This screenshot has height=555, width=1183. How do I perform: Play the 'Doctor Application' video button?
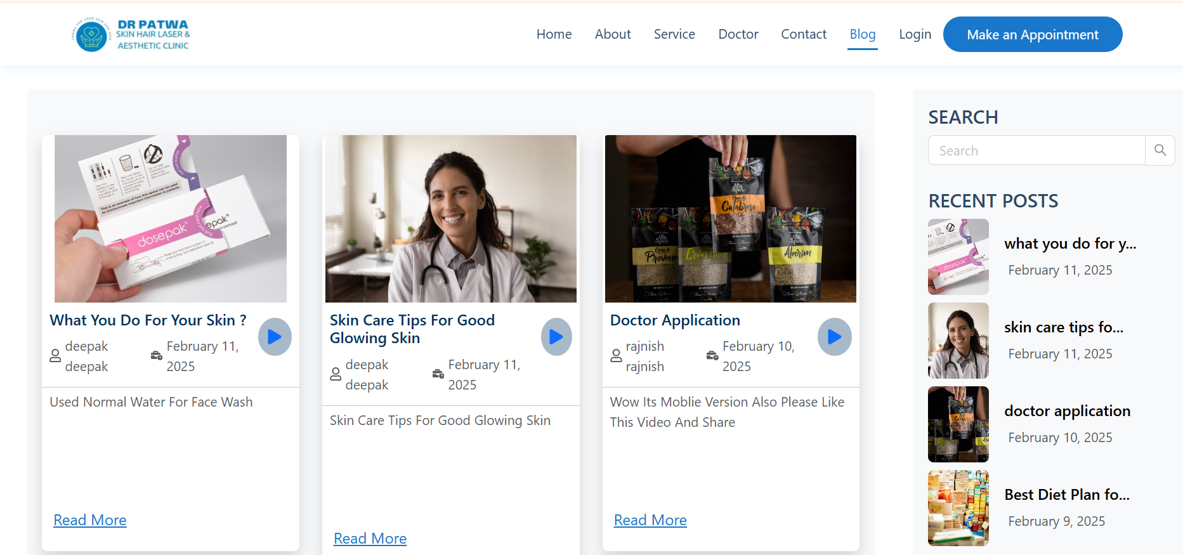click(834, 337)
